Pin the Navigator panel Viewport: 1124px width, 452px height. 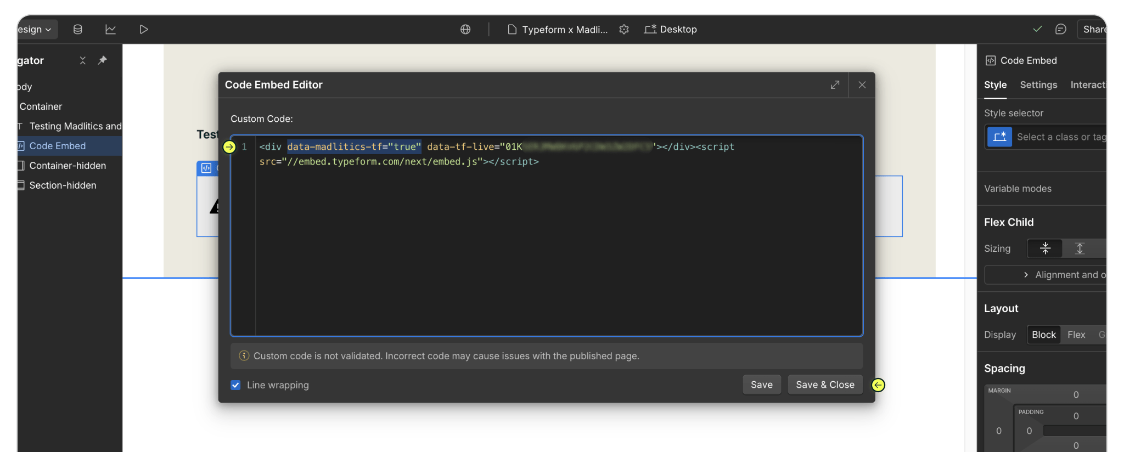pos(102,60)
